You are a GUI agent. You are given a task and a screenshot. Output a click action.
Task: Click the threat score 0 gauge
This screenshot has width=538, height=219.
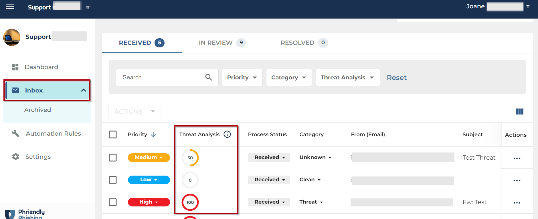click(190, 180)
